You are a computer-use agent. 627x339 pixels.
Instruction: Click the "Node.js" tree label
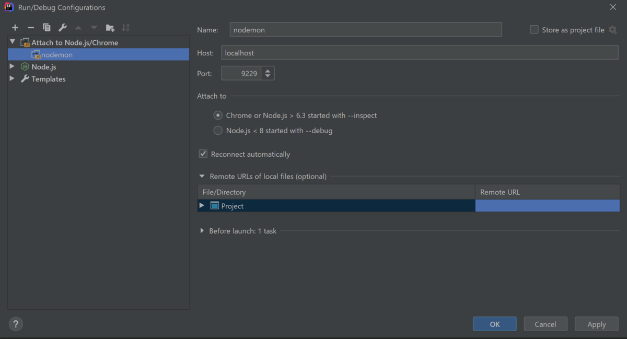(44, 67)
